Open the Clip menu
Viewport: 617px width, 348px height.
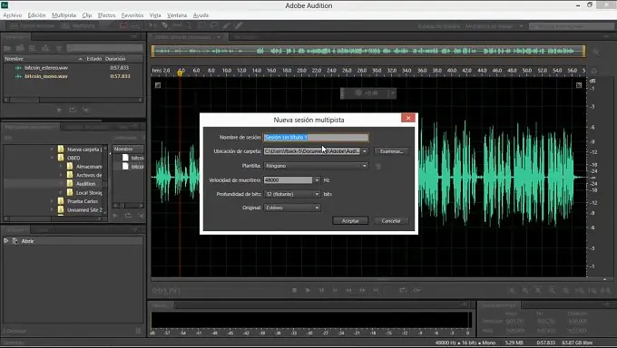pos(87,14)
